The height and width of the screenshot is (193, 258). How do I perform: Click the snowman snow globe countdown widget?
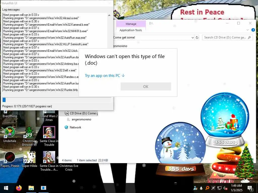coord(180,149)
